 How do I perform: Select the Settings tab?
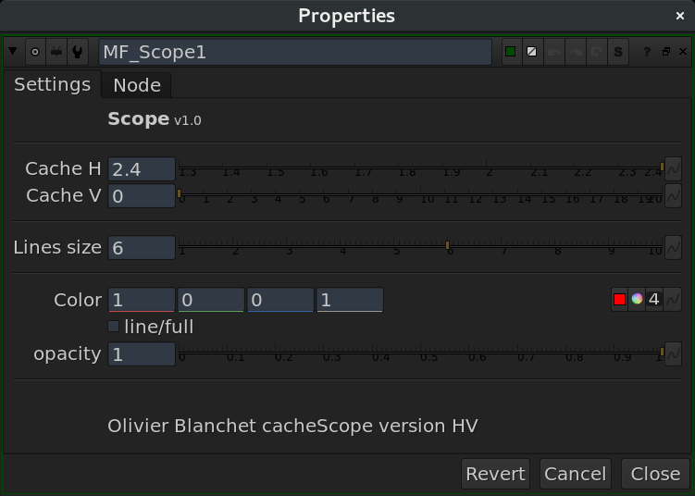52,84
